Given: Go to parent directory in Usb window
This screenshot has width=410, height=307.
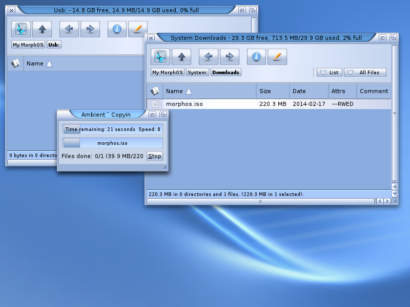Looking at the screenshot, I should (42, 29).
